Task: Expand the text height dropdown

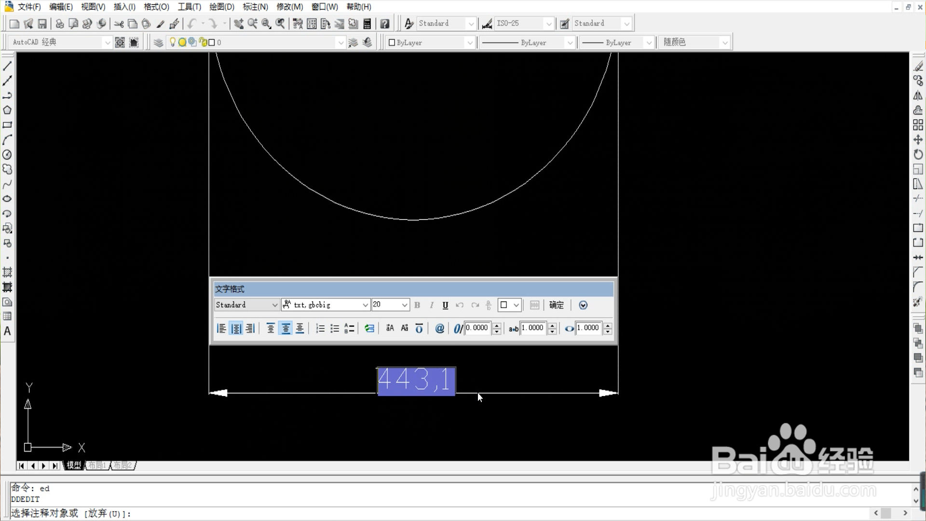Action: point(404,305)
